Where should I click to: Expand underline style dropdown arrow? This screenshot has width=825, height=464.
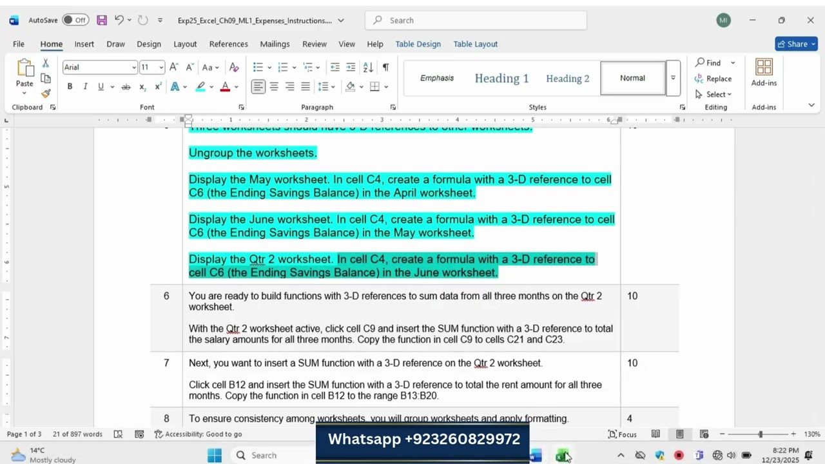(x=112, y=86)
